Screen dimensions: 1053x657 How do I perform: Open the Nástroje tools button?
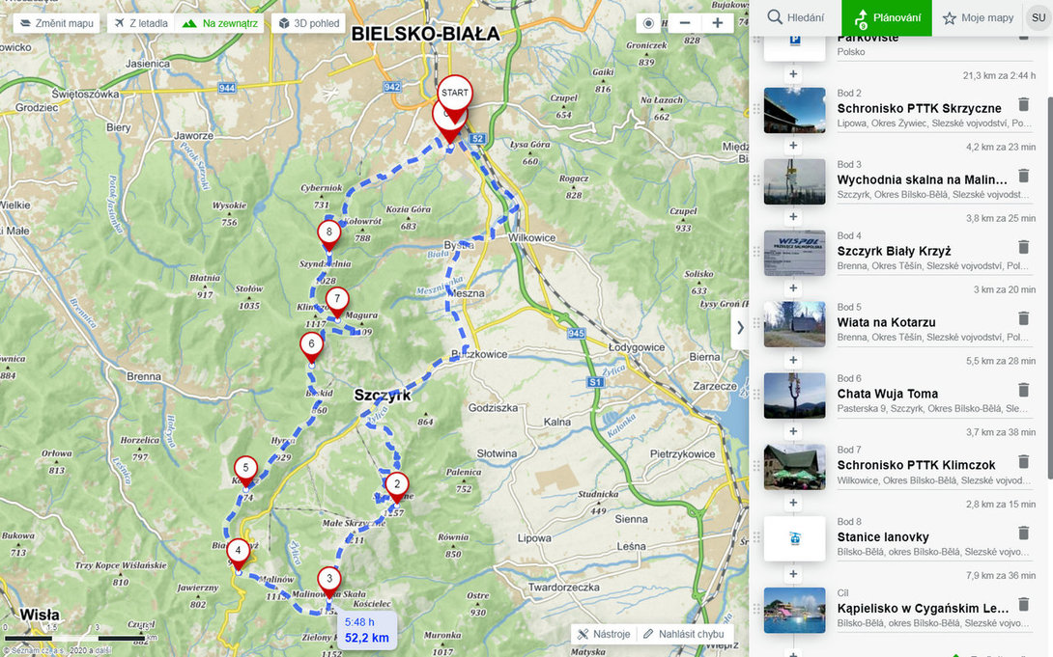tap(605, 634)
